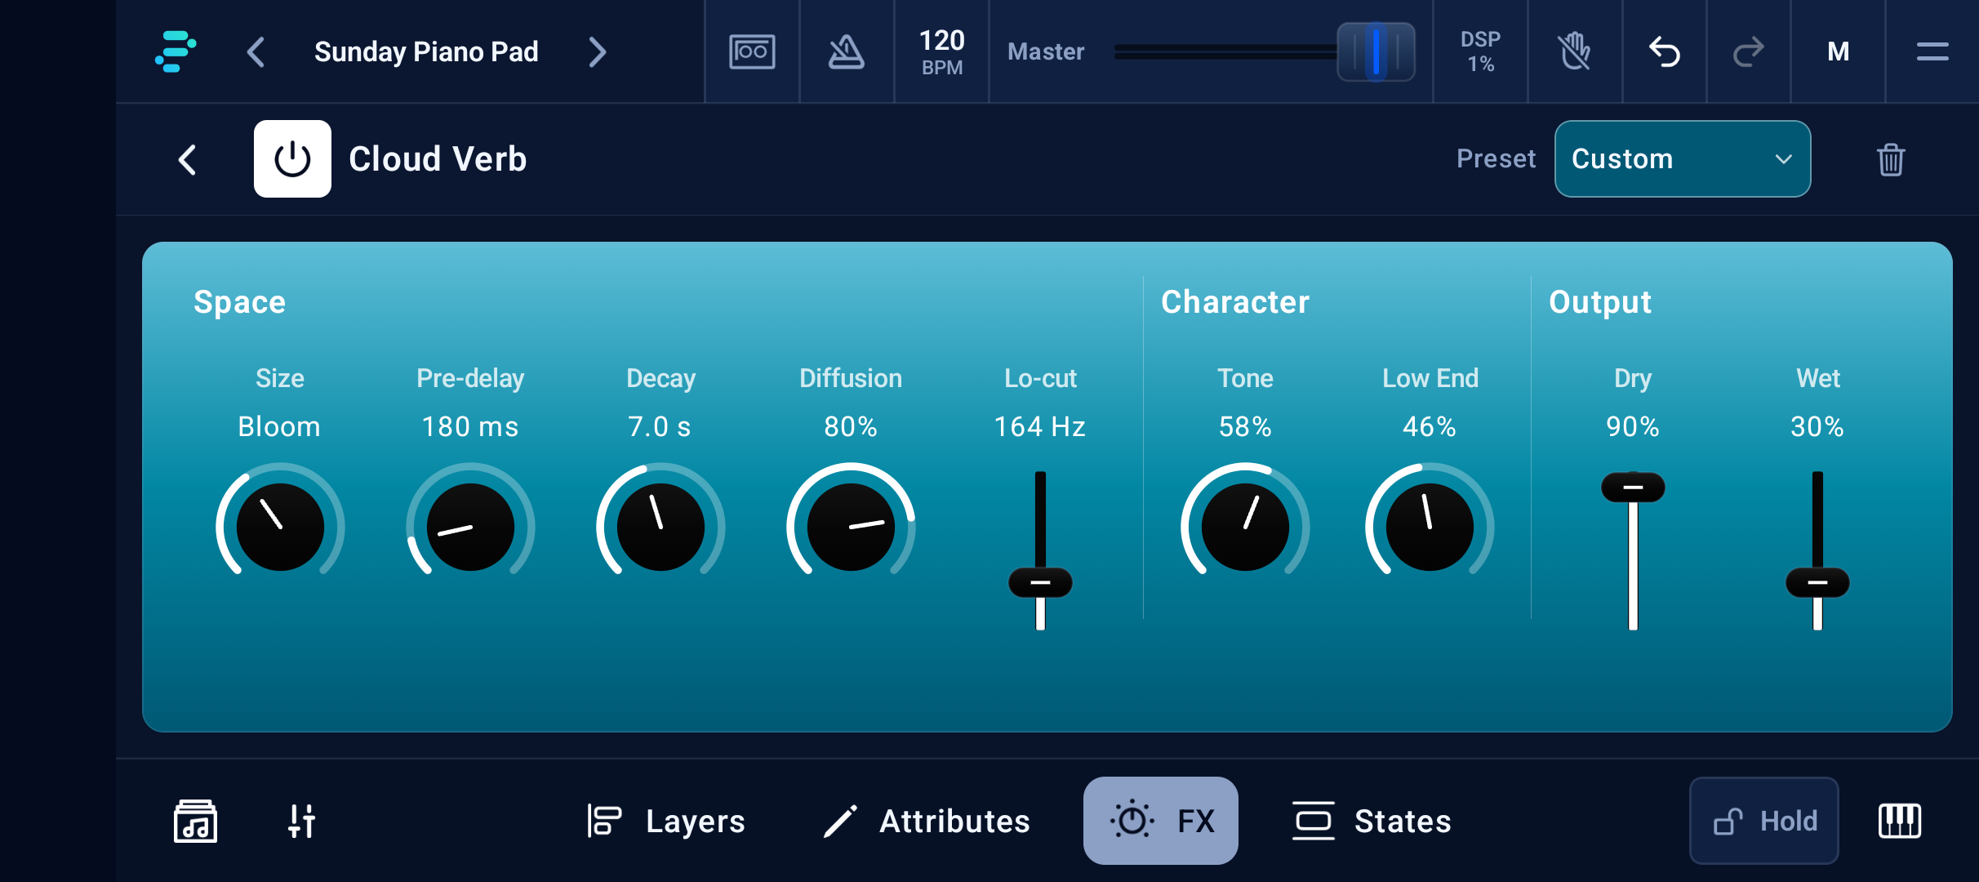Click the Bloom size value
1979x882 pixels.
(279, 426)
